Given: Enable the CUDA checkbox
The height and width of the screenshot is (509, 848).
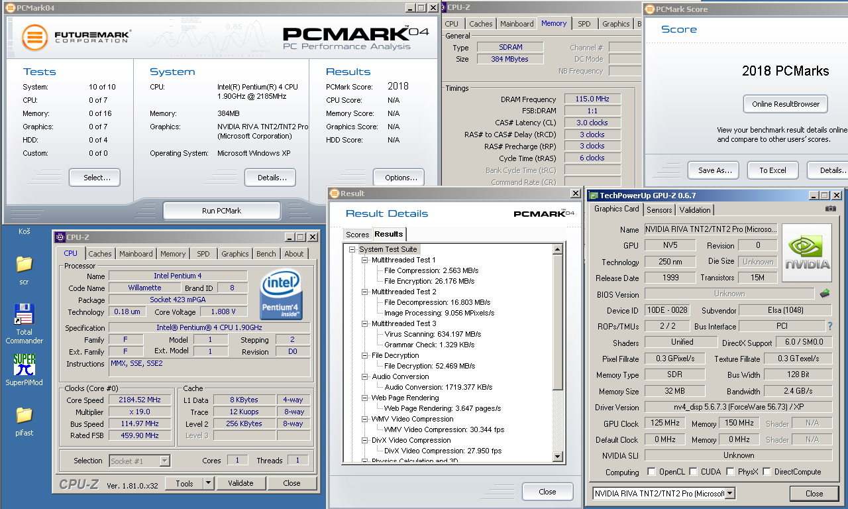Looking at the screenshot, I should click(x=693, y=472).
